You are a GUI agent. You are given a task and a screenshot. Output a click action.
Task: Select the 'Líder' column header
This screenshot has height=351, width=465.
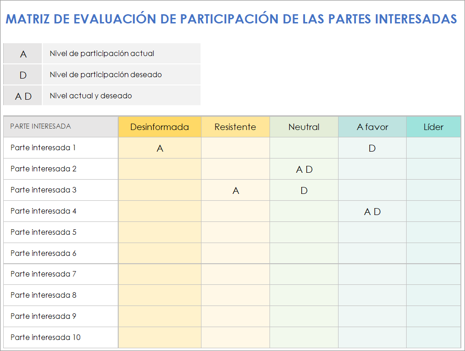point(433,126)
